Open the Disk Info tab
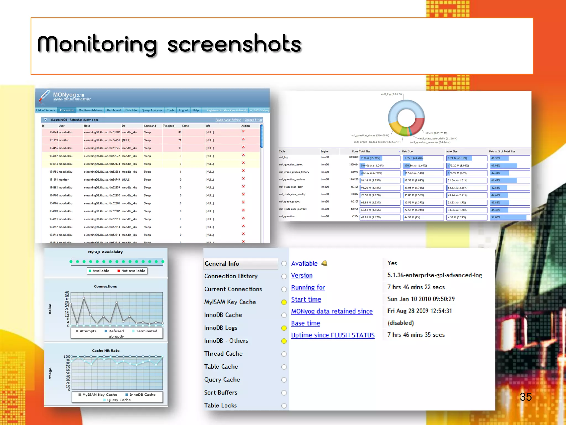This screenshot has height=425, width=566. tap(131, 110)
